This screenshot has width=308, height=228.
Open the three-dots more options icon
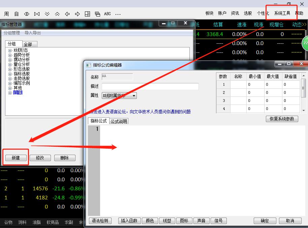click(118, 14)
